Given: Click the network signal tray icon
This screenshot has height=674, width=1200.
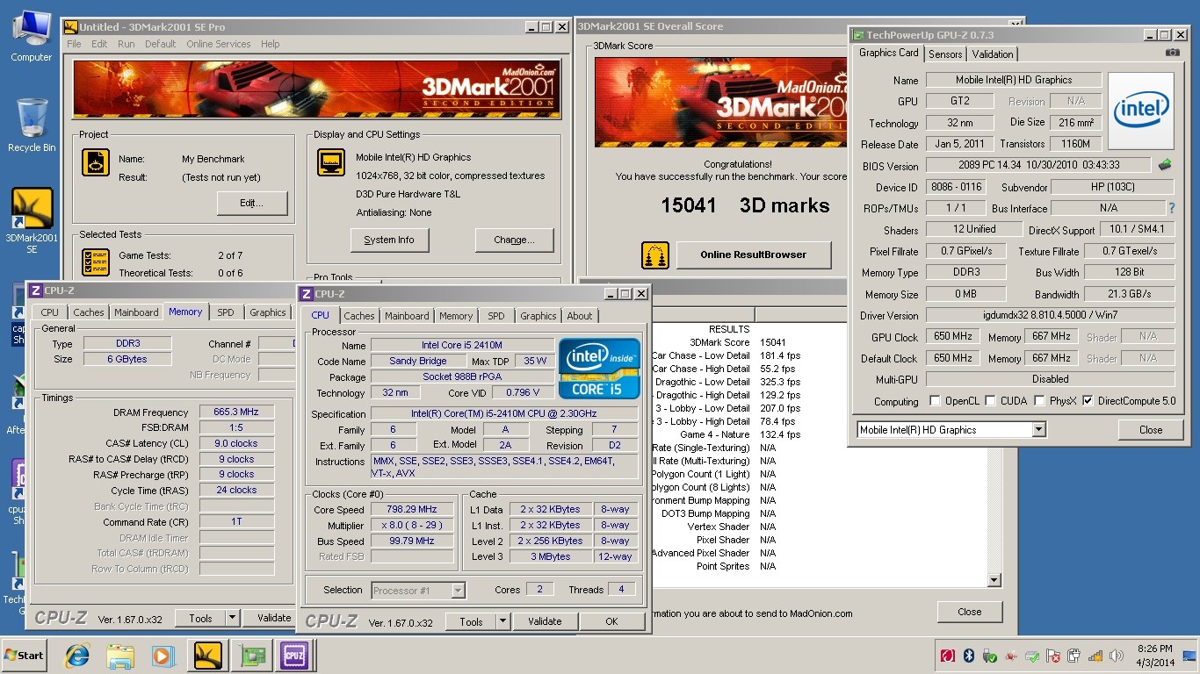Looking at the screenshot, I should point(1095,656).
